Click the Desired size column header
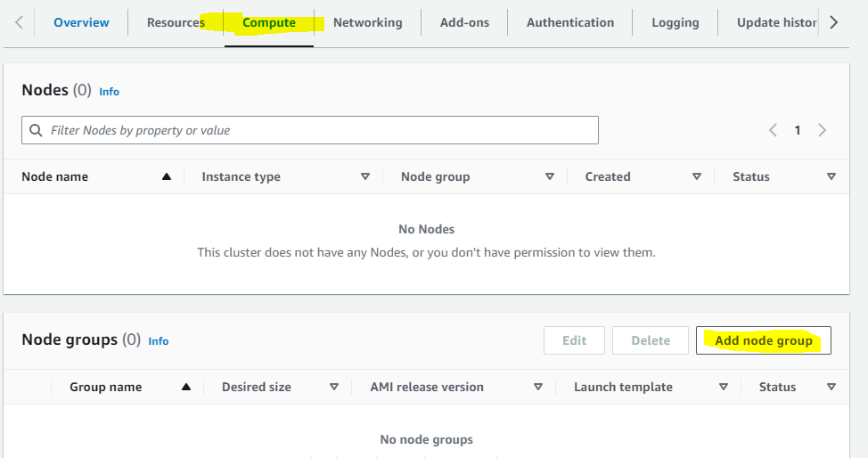 [257, 387]
